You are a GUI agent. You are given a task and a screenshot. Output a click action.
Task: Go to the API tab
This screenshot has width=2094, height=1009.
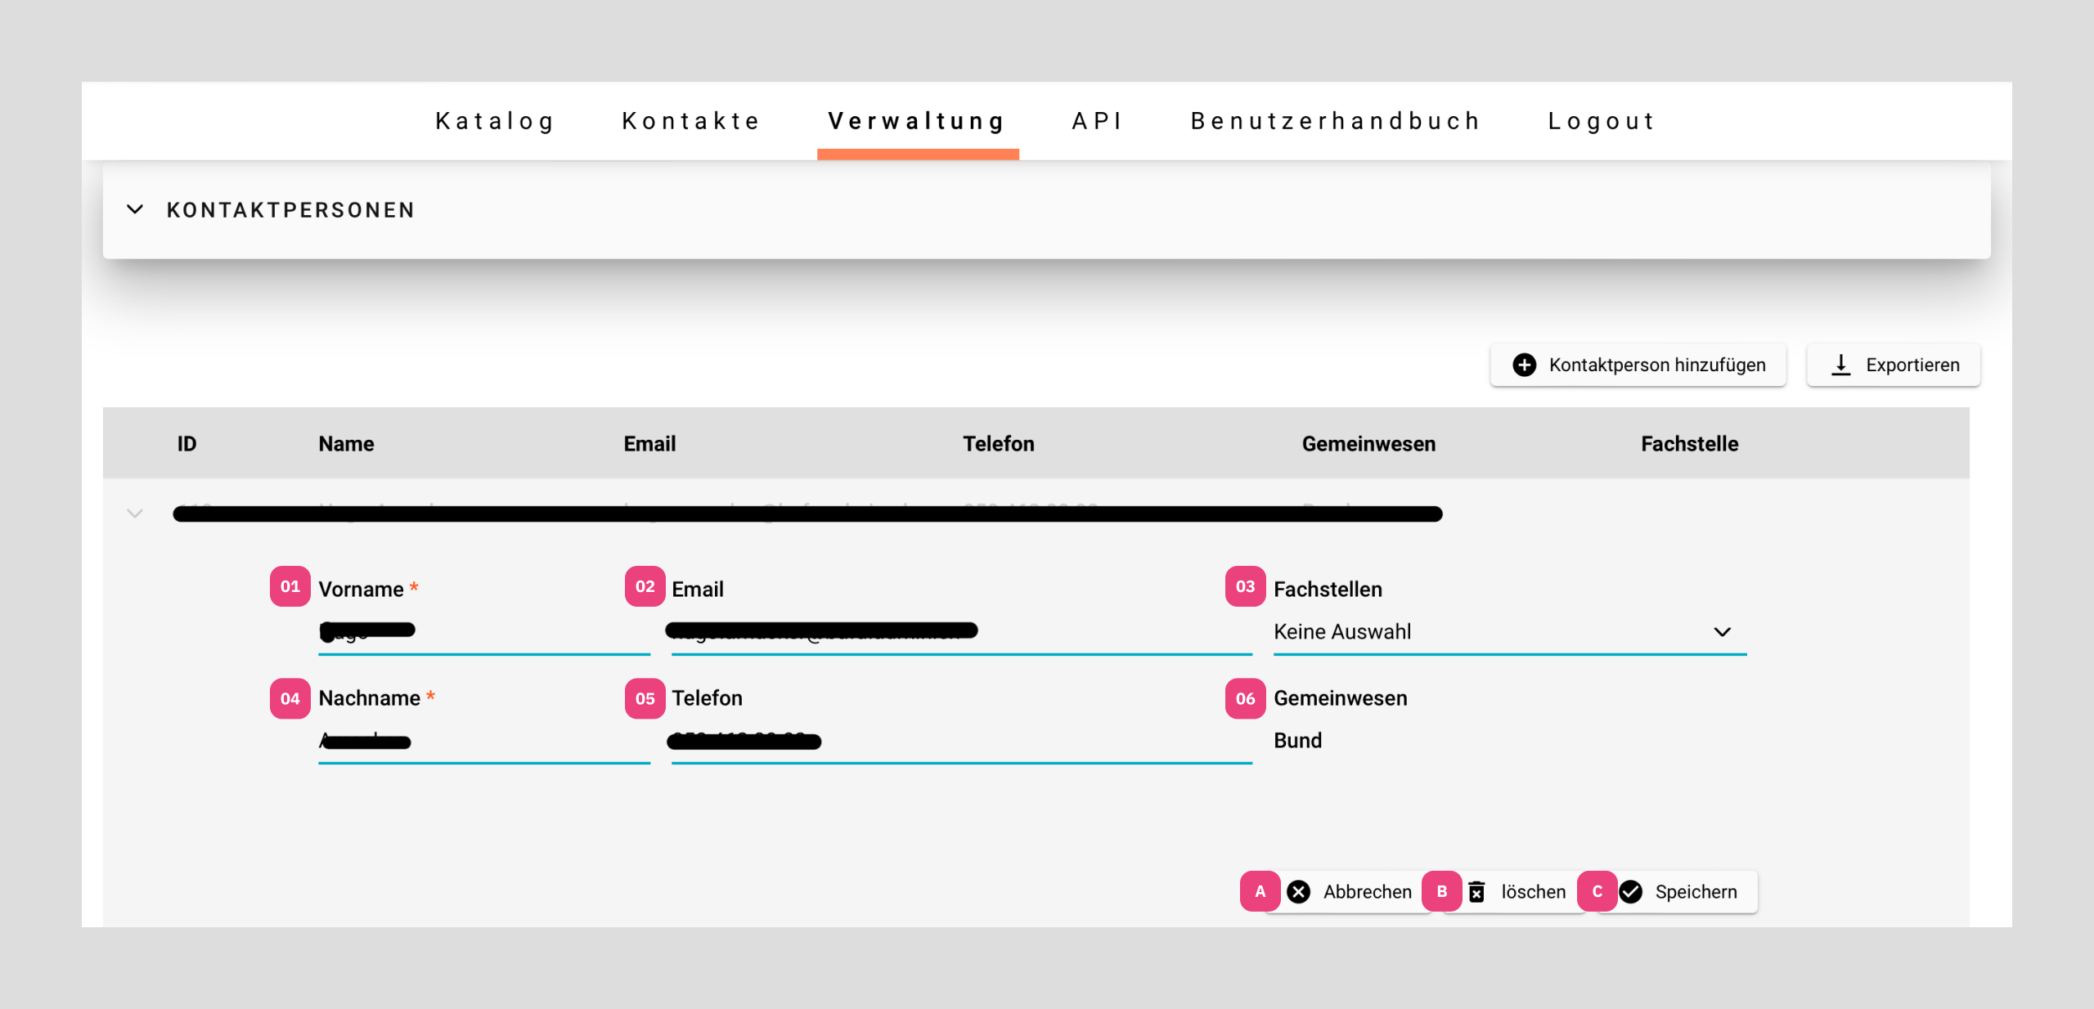pos(1098,121)
